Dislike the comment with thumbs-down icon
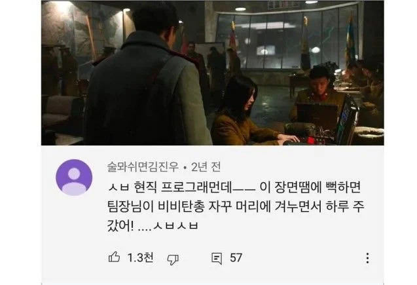Image resolution: width=417 pixels, height=285 pixels. (173, 259)
